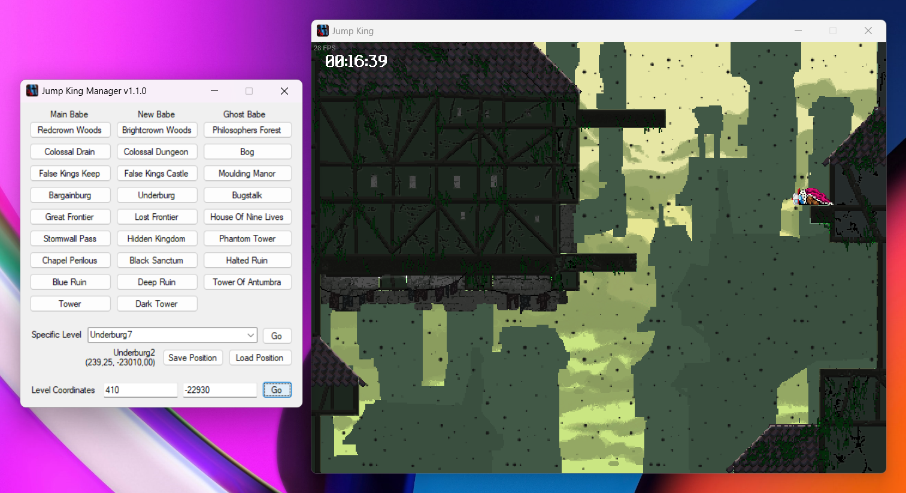This screenshot has width=906, height=493.
Task: Click the 28 FPS counter in game
Action: (325, 48)
